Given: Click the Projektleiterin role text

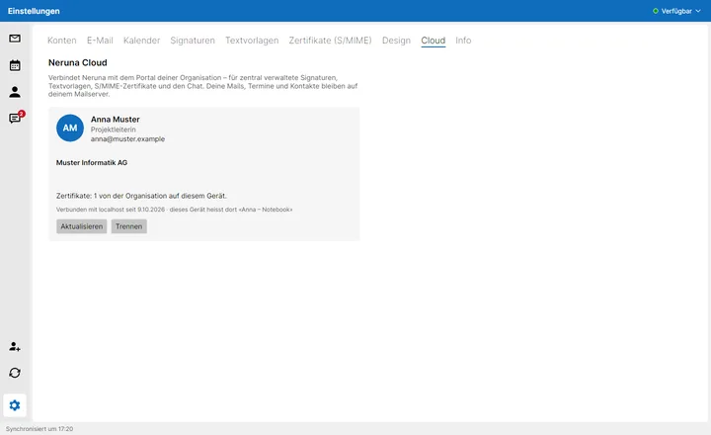Looking at the screenshot, I should (113, 130).
